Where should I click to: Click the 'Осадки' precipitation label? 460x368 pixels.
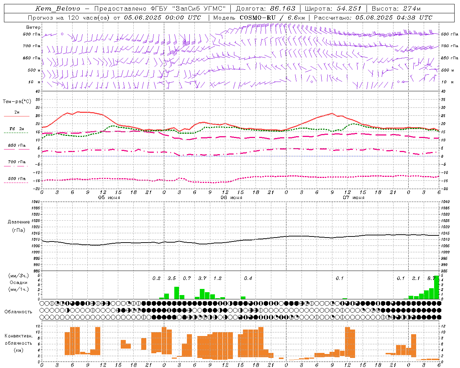(19, 282)
